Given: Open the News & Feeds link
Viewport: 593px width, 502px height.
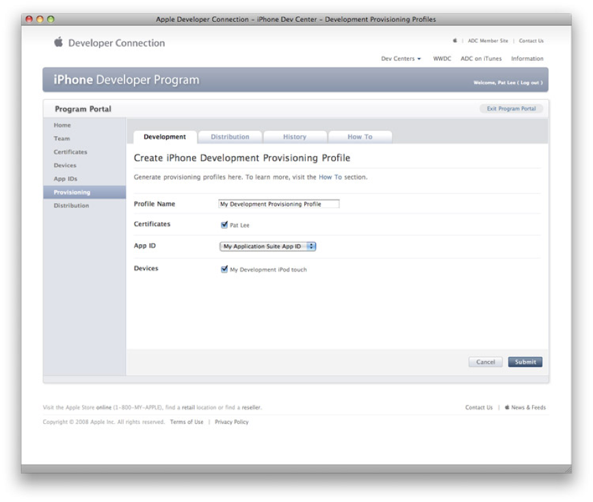Looking at the screenshot, I should 528,408.
